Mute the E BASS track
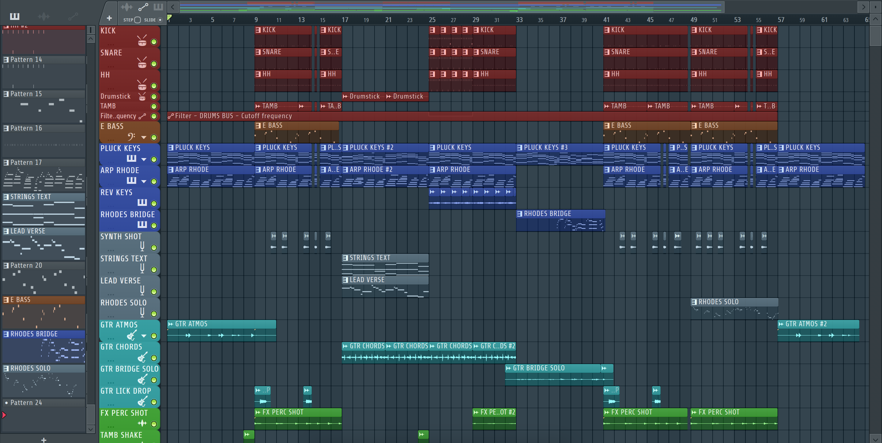Viewport: 882px width, 443px height. pyautogui.click(x=154, y=137)
